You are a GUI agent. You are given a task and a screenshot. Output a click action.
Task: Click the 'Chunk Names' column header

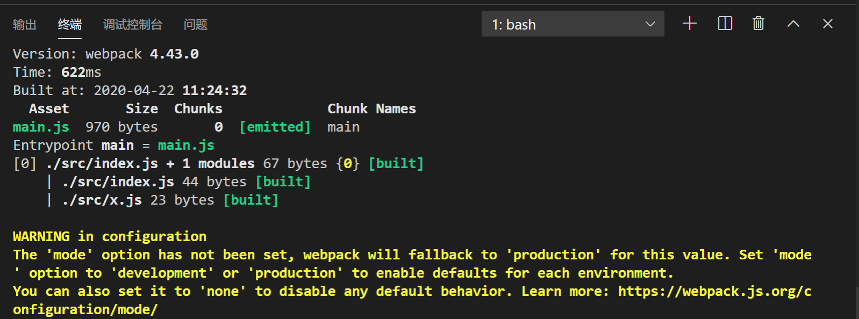[372, 109]
